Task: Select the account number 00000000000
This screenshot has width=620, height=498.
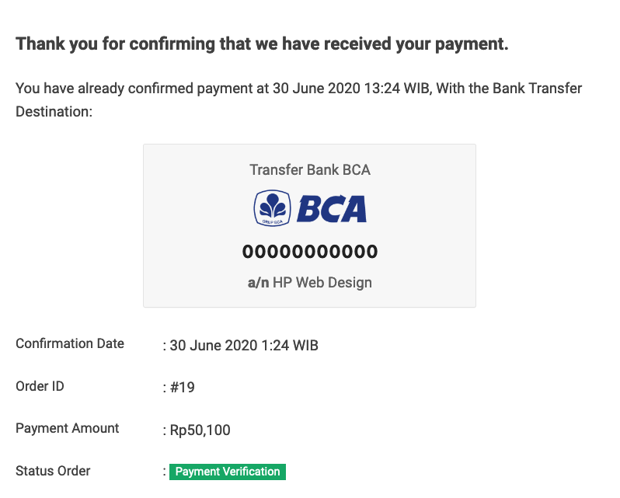Action: pos(309,252)
